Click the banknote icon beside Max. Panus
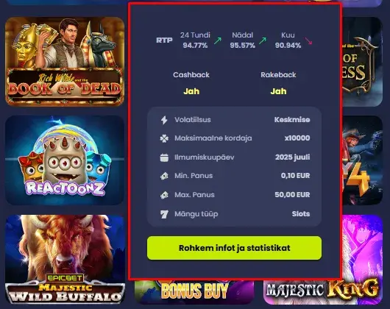Viewport: 390px width, 309px height. pos(164,195)
